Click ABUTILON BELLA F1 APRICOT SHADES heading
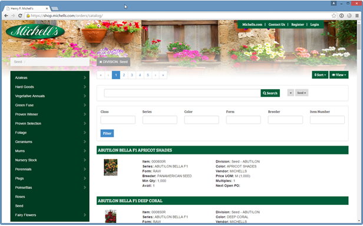Image resolution: width=363 pixels, height=226 pixels. [x=135, y=150]
